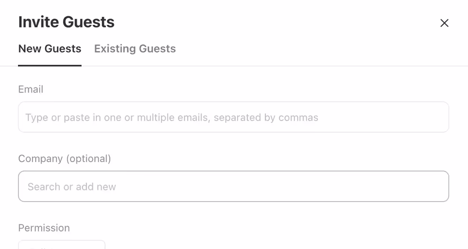Select the New Guests tab
The height and width of the screenshot is (249, 468).
pyautogui.click(x=50, y=49)
